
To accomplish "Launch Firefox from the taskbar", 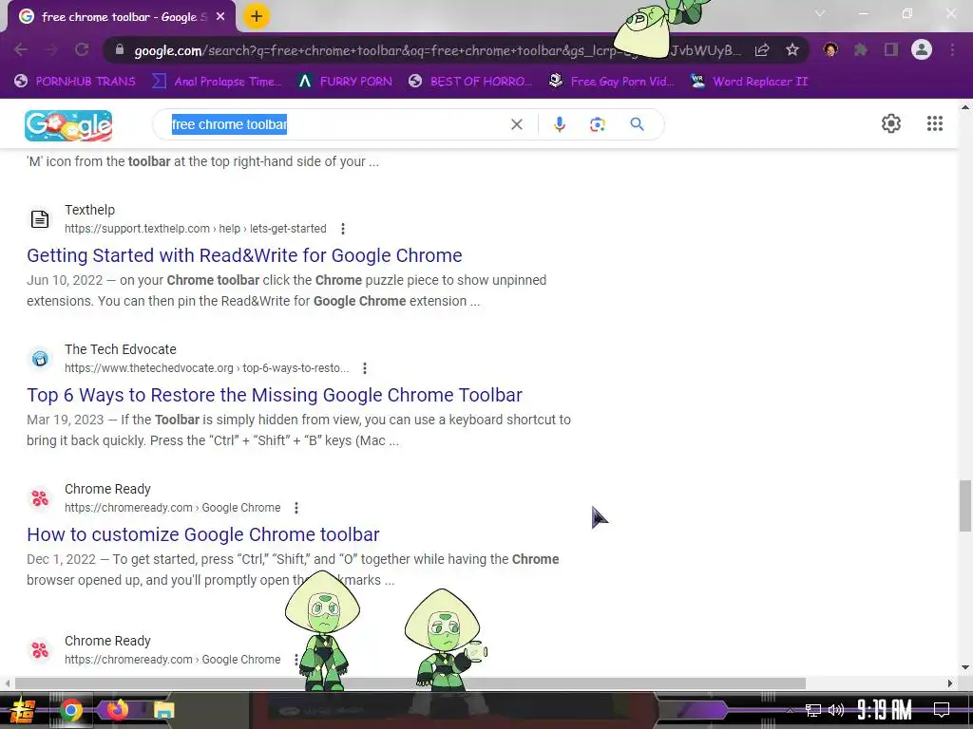I will (x=117, y=710).
